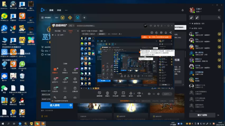
Task: Add 手机投屏 phone screen mirroring source
Action: click(x=115, y=94)
